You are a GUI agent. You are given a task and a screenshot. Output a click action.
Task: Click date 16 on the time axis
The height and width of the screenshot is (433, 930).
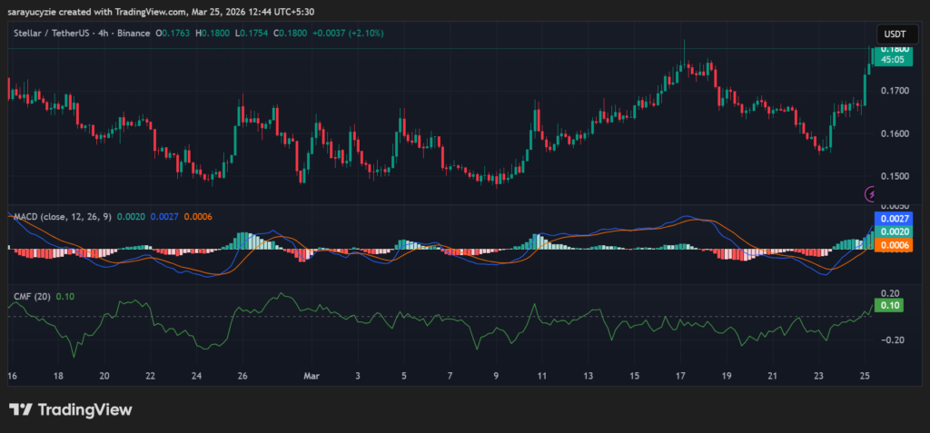(12, 375)
